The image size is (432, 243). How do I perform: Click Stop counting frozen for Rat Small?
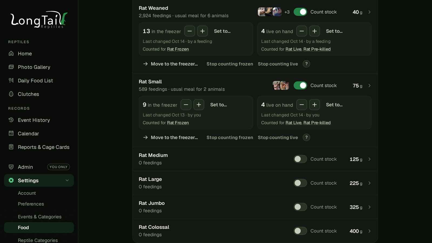point(230,137)
